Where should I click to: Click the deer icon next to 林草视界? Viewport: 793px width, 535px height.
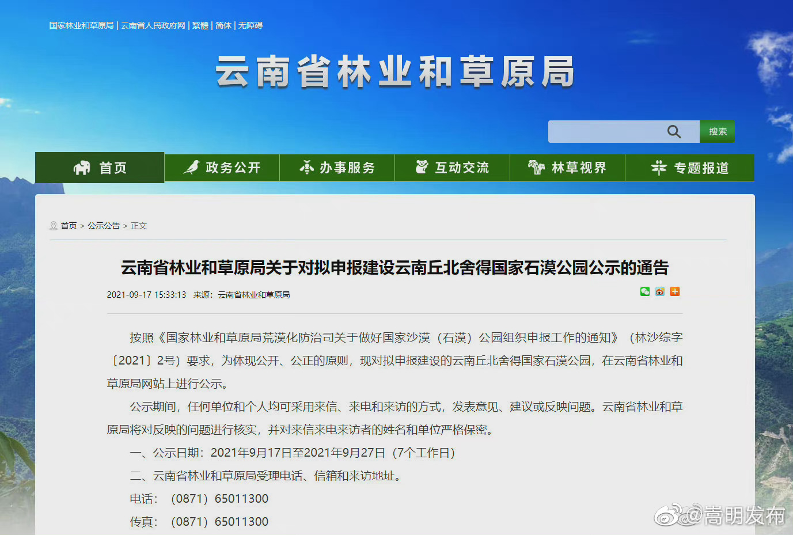[x=537, y=167]
